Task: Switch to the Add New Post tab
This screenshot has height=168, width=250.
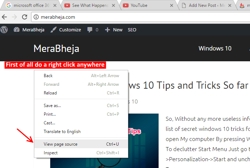Action: click(207, 5)
